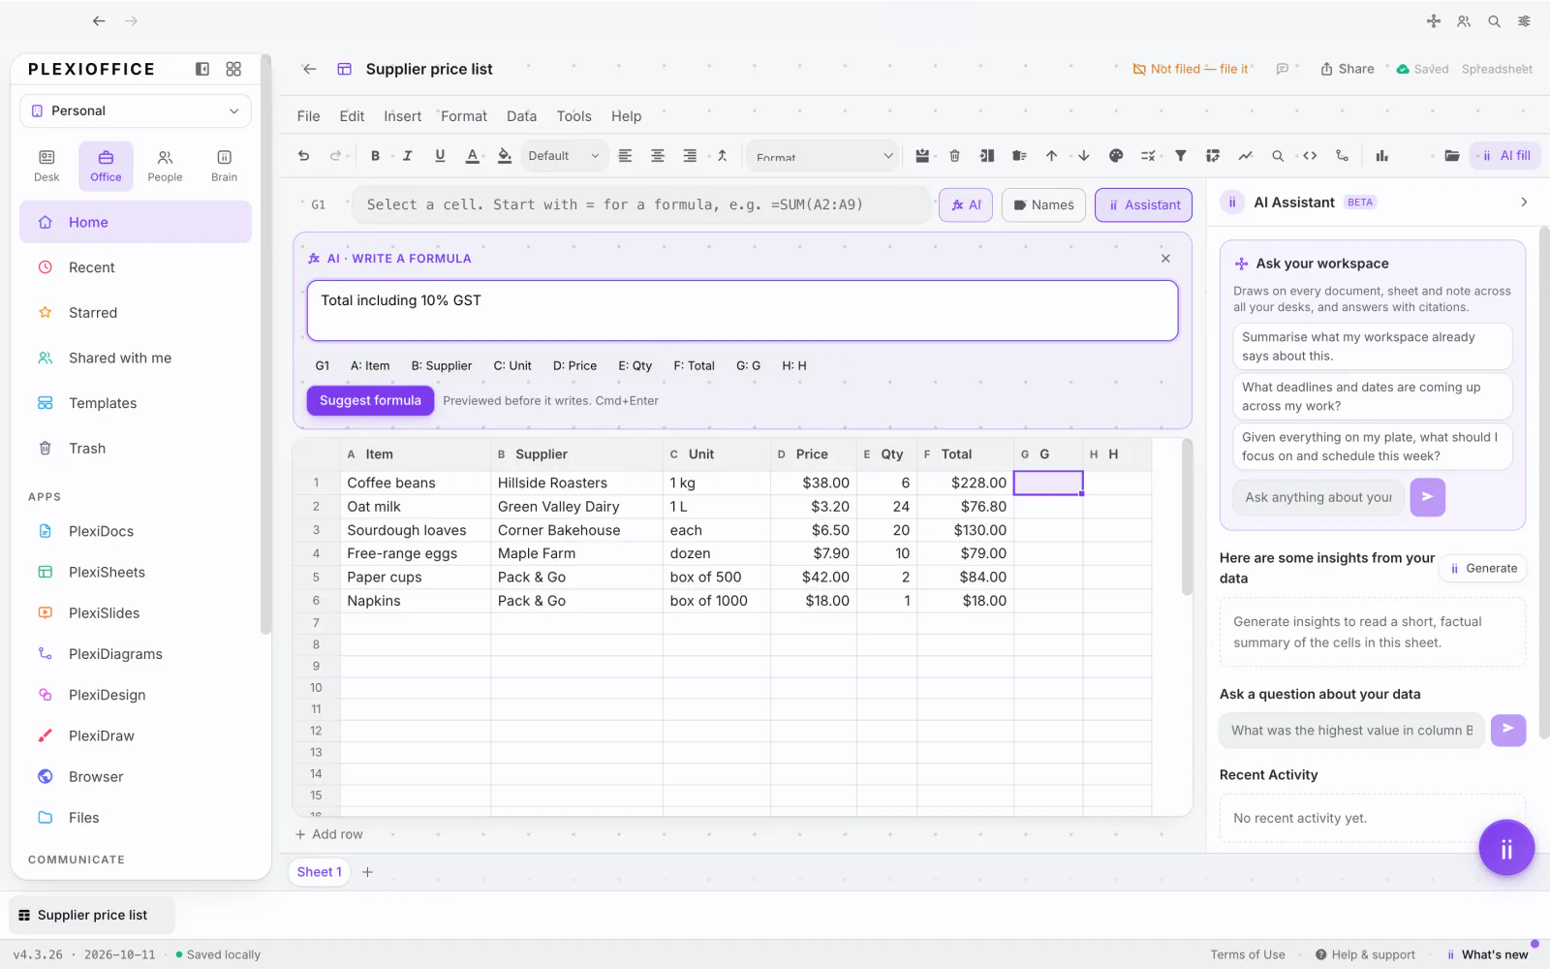Toggle bold formatting
Screen dimensions: 1550x969
[376, 156]
